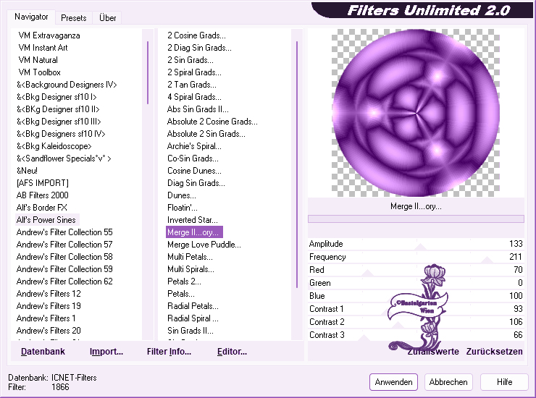Pick Absolute 2 Sin Grads filter
536x398 pixels.
(206, 134)
